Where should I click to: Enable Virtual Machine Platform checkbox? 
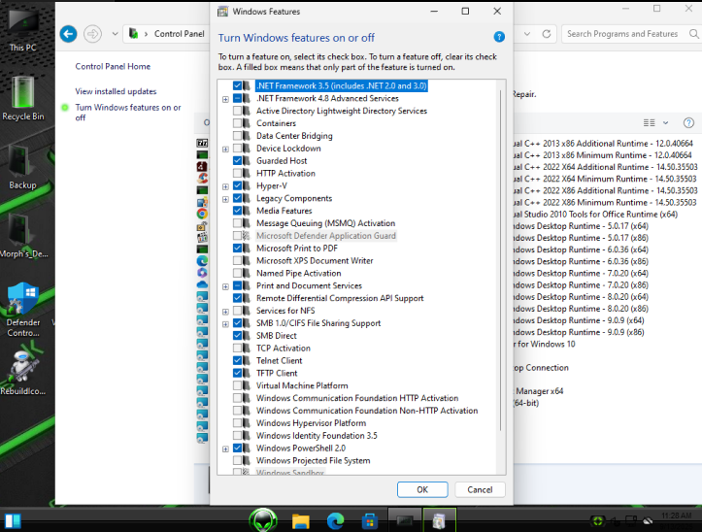237,385
